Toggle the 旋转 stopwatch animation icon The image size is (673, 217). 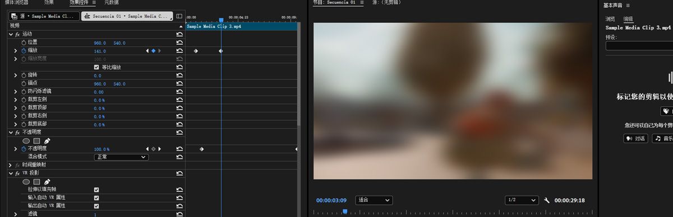(x=24, y=76)
